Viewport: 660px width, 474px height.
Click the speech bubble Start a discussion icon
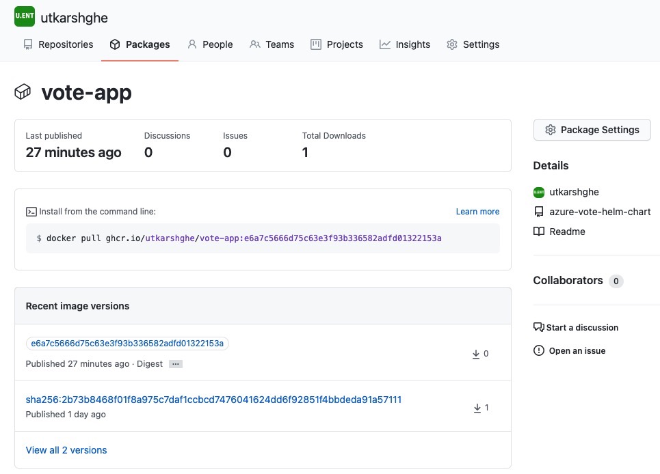tap(539, 327)
